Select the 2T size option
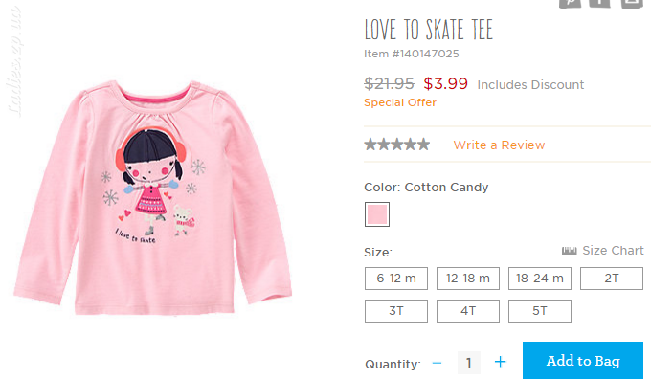This screenshot has width=651, height=379. [612, 279]
